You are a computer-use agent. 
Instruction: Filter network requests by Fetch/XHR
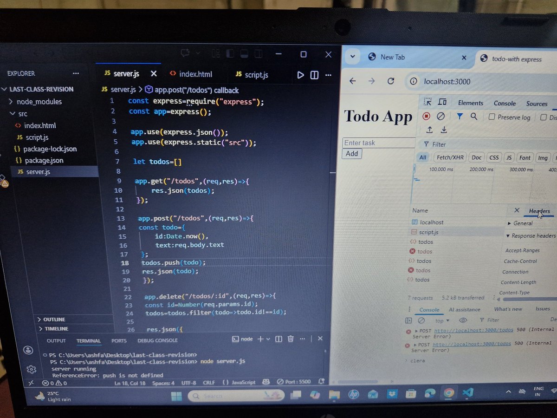pyautogui.click(x=450, y=157)
